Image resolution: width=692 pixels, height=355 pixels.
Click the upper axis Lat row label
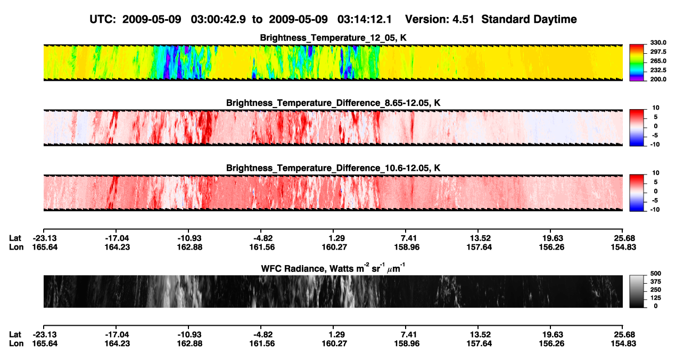(15, 238)
